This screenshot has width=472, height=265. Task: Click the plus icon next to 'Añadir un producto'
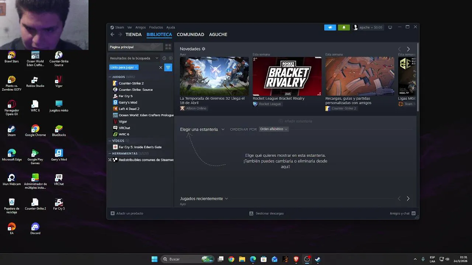(112, 213)
